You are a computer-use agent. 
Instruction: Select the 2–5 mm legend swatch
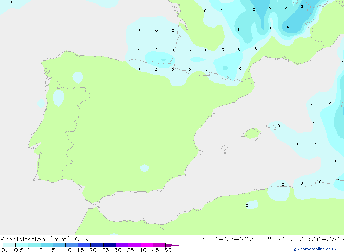click(47, 245)
